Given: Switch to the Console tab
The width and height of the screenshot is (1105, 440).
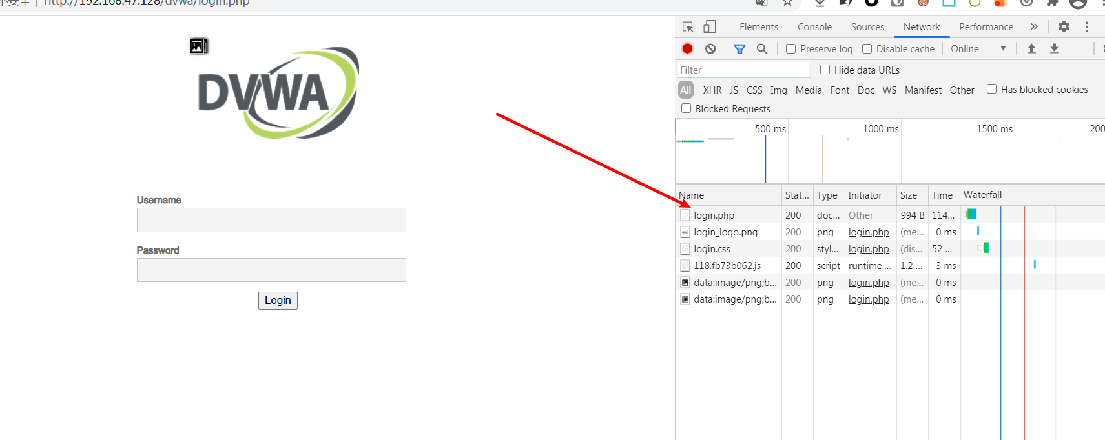Looking at the screenshot, I should pyautogui.click(x=814, y=26).
